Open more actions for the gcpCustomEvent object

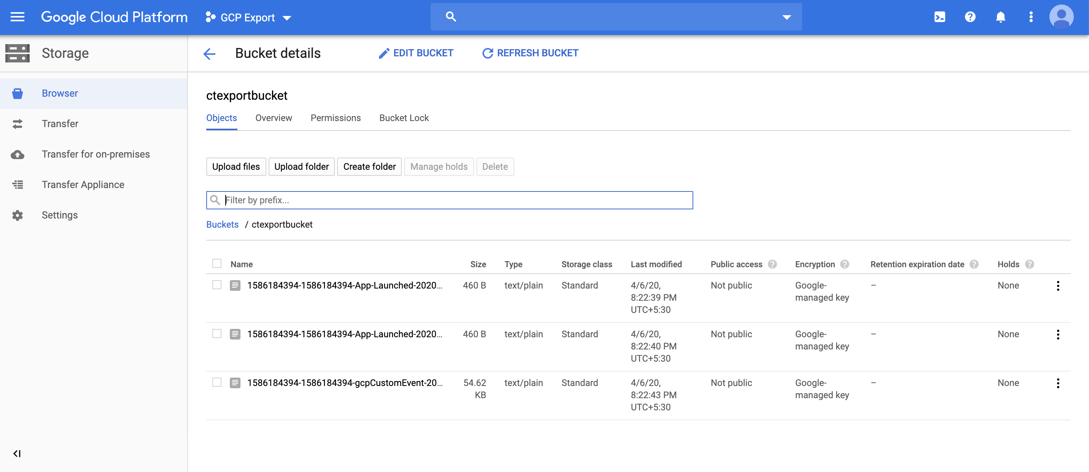click(1058, 383)
